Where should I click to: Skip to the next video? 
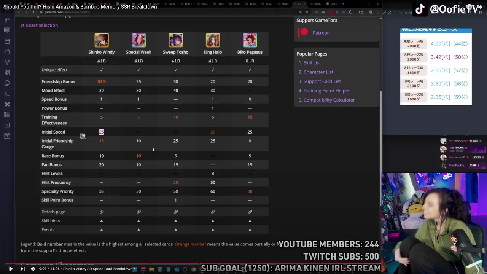coord(22,269)
